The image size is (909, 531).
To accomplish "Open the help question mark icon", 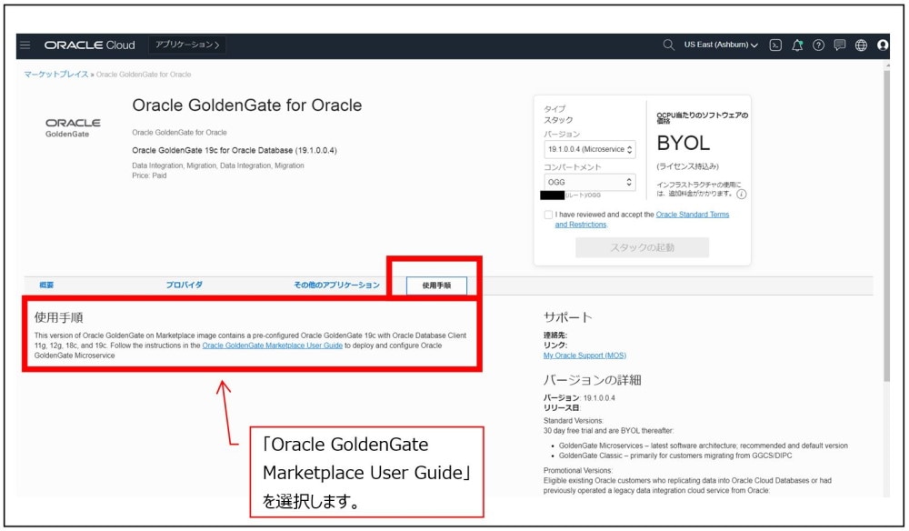I will tap(819, 45).
